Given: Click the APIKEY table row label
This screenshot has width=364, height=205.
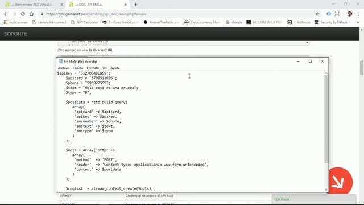Looking at the screenshot, I should tap(66, 196).
